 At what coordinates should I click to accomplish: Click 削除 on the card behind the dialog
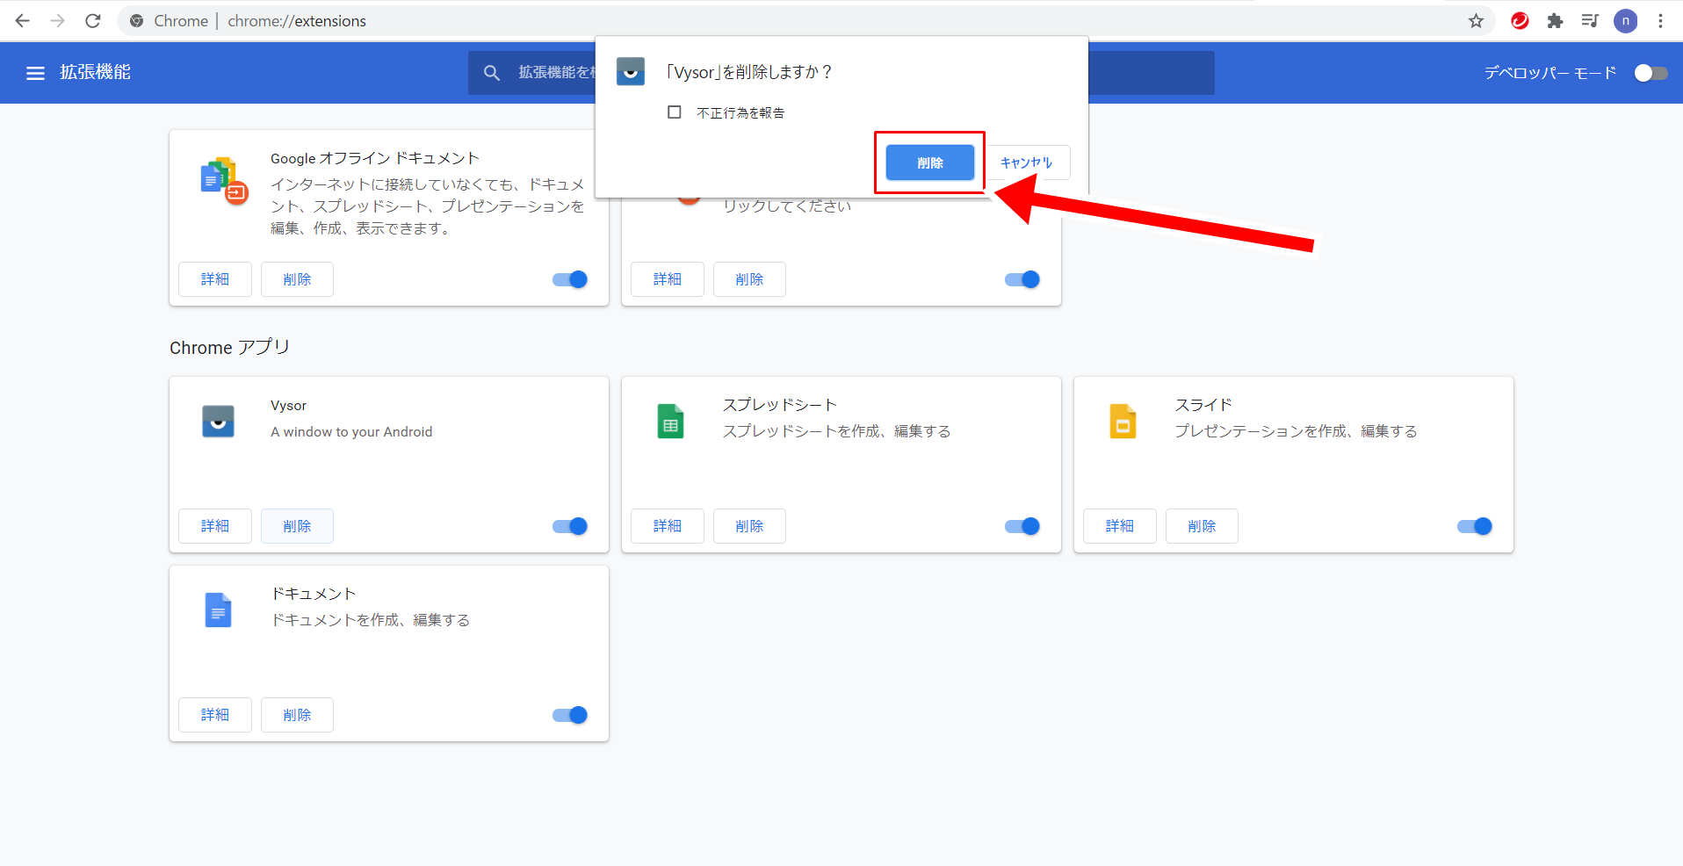click(749, 279)
